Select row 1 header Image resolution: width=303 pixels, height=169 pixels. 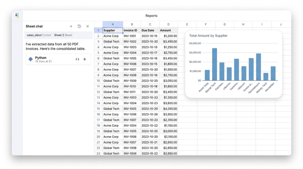pos(98,30)
